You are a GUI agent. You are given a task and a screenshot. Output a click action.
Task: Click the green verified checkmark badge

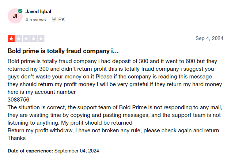(x=20, y=11)
